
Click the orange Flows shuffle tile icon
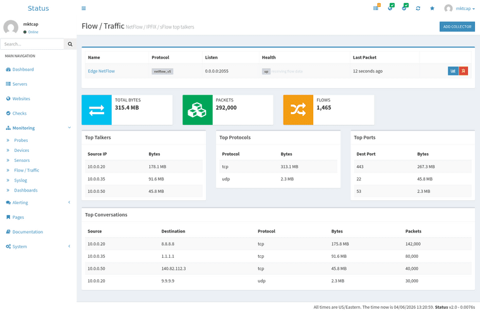(x=298, y=110)
